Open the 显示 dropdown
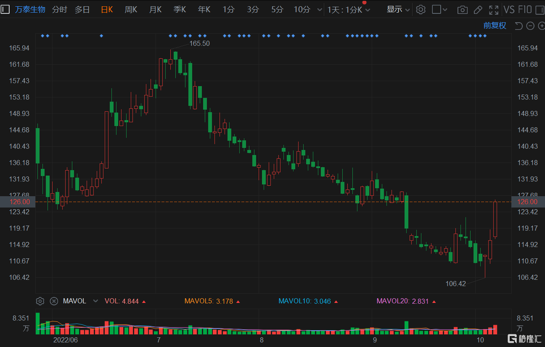Screen dimensions: 545x347 point(398,10)
